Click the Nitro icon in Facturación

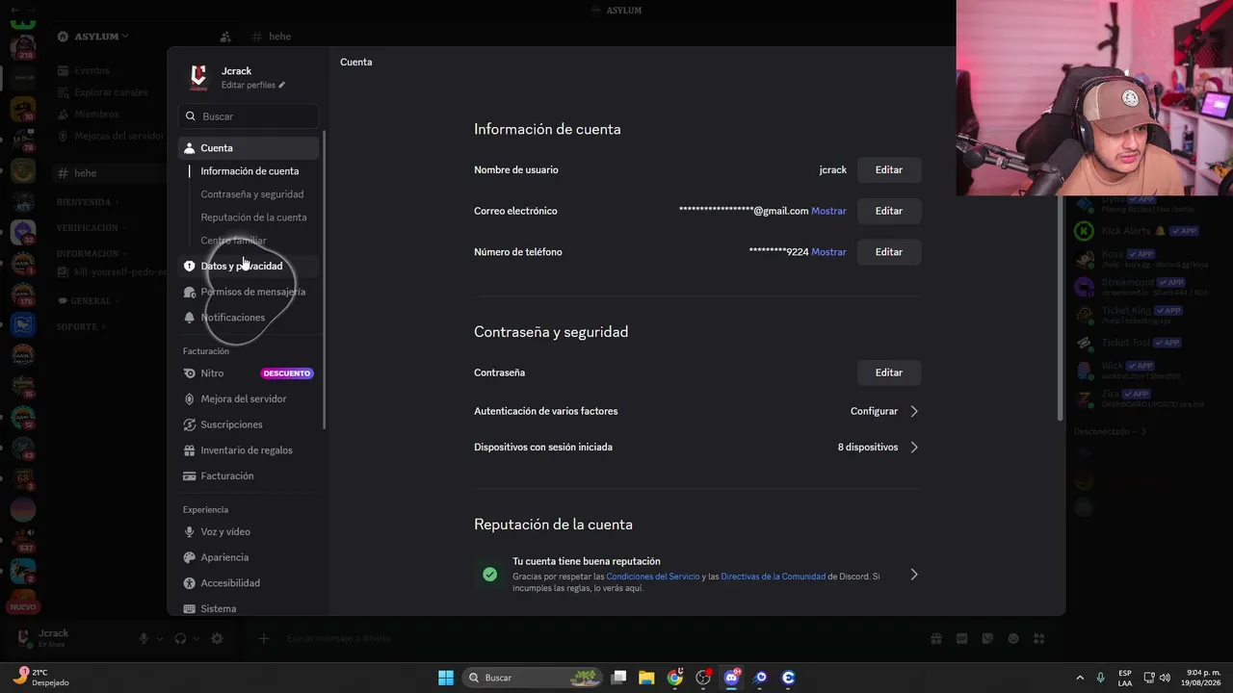190,373
